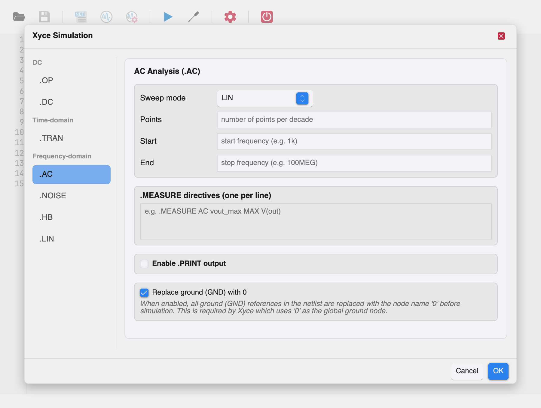
Task: Open the Sweep mode LIN dropdown
Action: (265, 98)
